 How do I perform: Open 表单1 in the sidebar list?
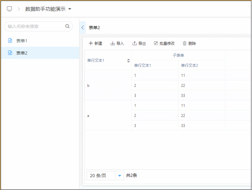22,41
